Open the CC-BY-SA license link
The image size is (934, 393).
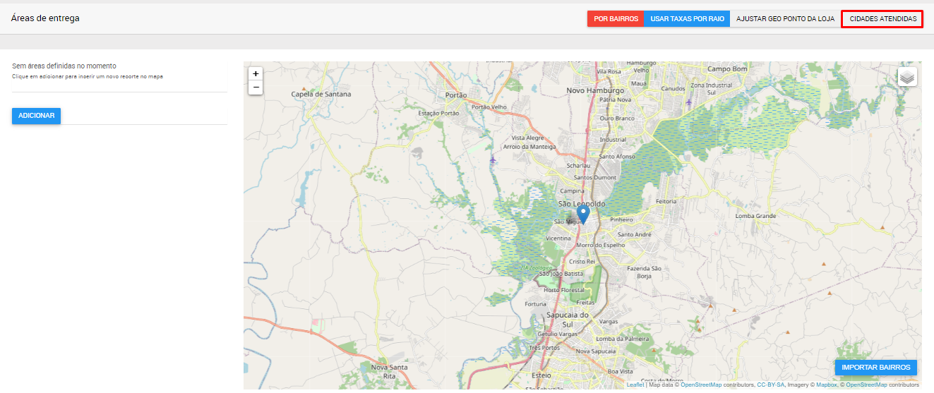[x=770, y=385]
